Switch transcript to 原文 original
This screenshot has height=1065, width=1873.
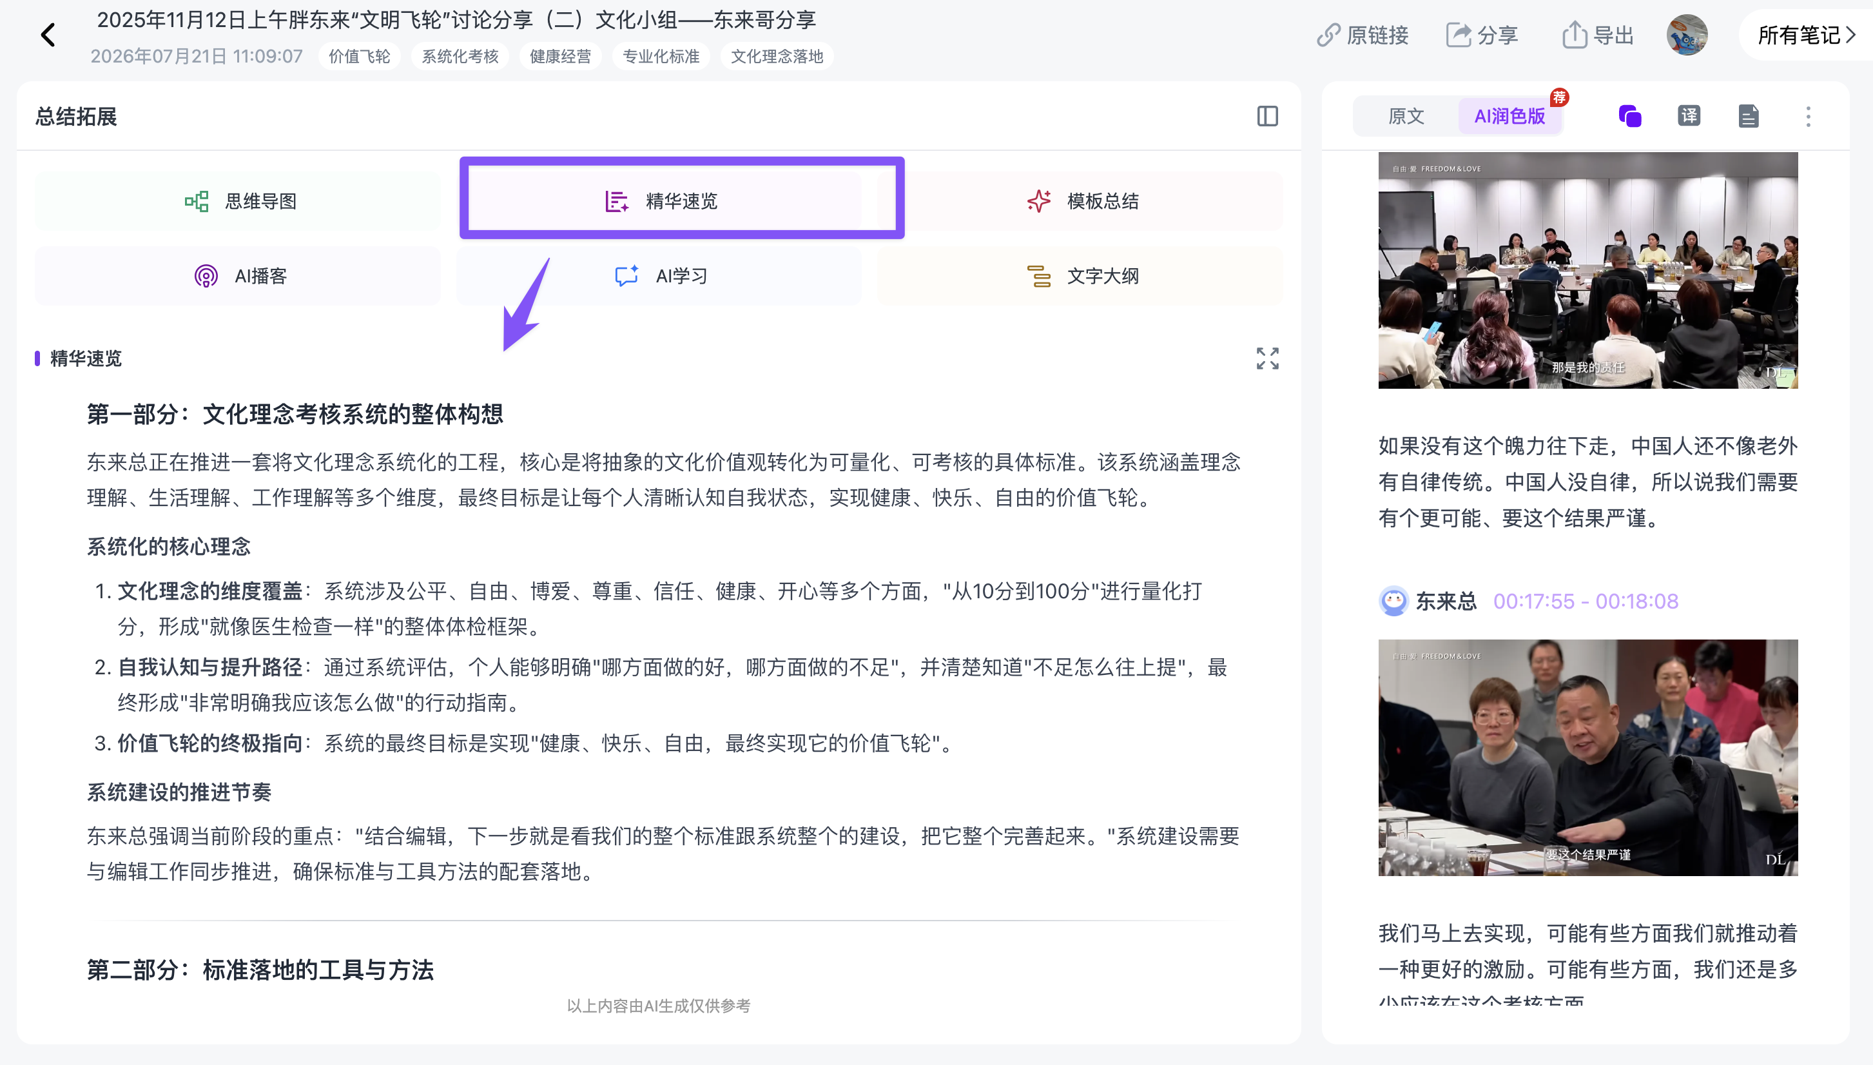click(1406, 116)
